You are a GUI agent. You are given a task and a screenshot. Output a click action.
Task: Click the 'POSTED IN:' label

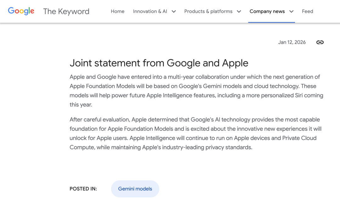click(83, 189)
